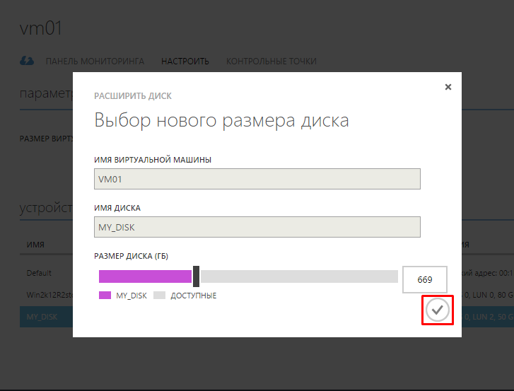Image resolution: width=514 pixels, height=391 pixels.
Task: Open the Контрольные точки tab
Action: click(271, 62)
